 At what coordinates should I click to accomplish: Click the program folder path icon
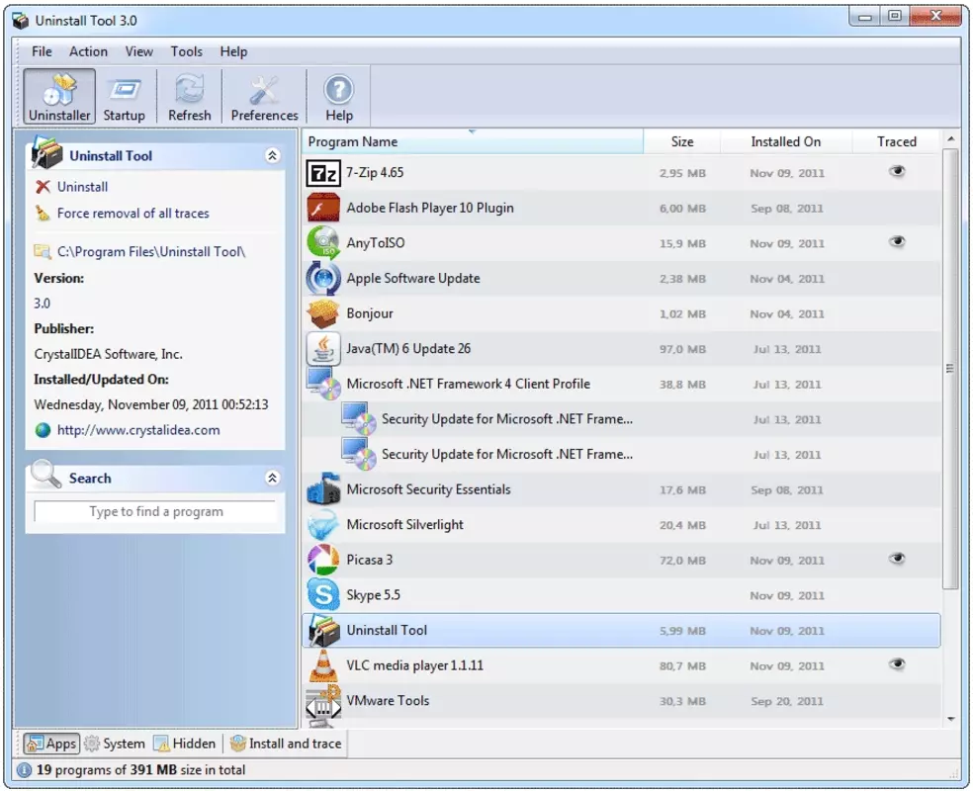tap(43, 251)
